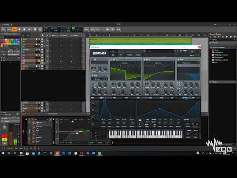Click the Oscillator A wavetable display
237x178 pixels.
125,73
